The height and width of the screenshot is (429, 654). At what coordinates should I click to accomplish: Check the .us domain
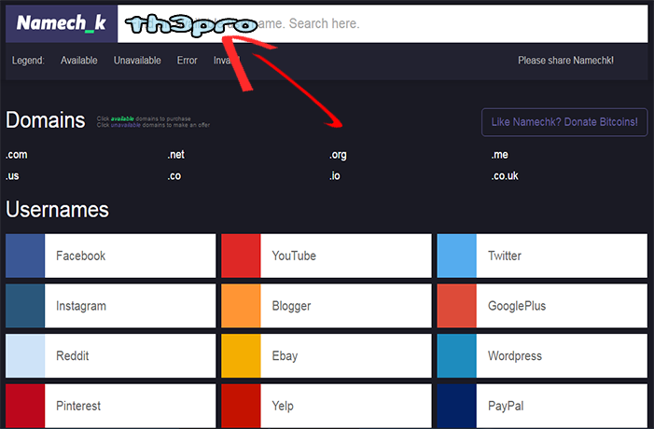12,175
